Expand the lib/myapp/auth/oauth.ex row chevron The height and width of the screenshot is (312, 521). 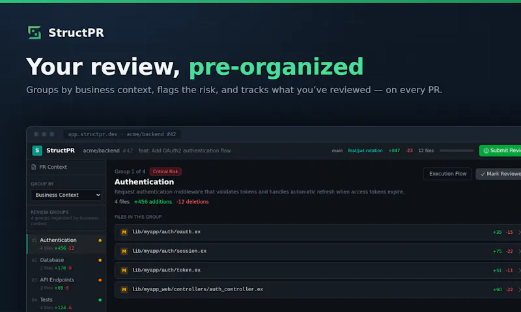519,232
